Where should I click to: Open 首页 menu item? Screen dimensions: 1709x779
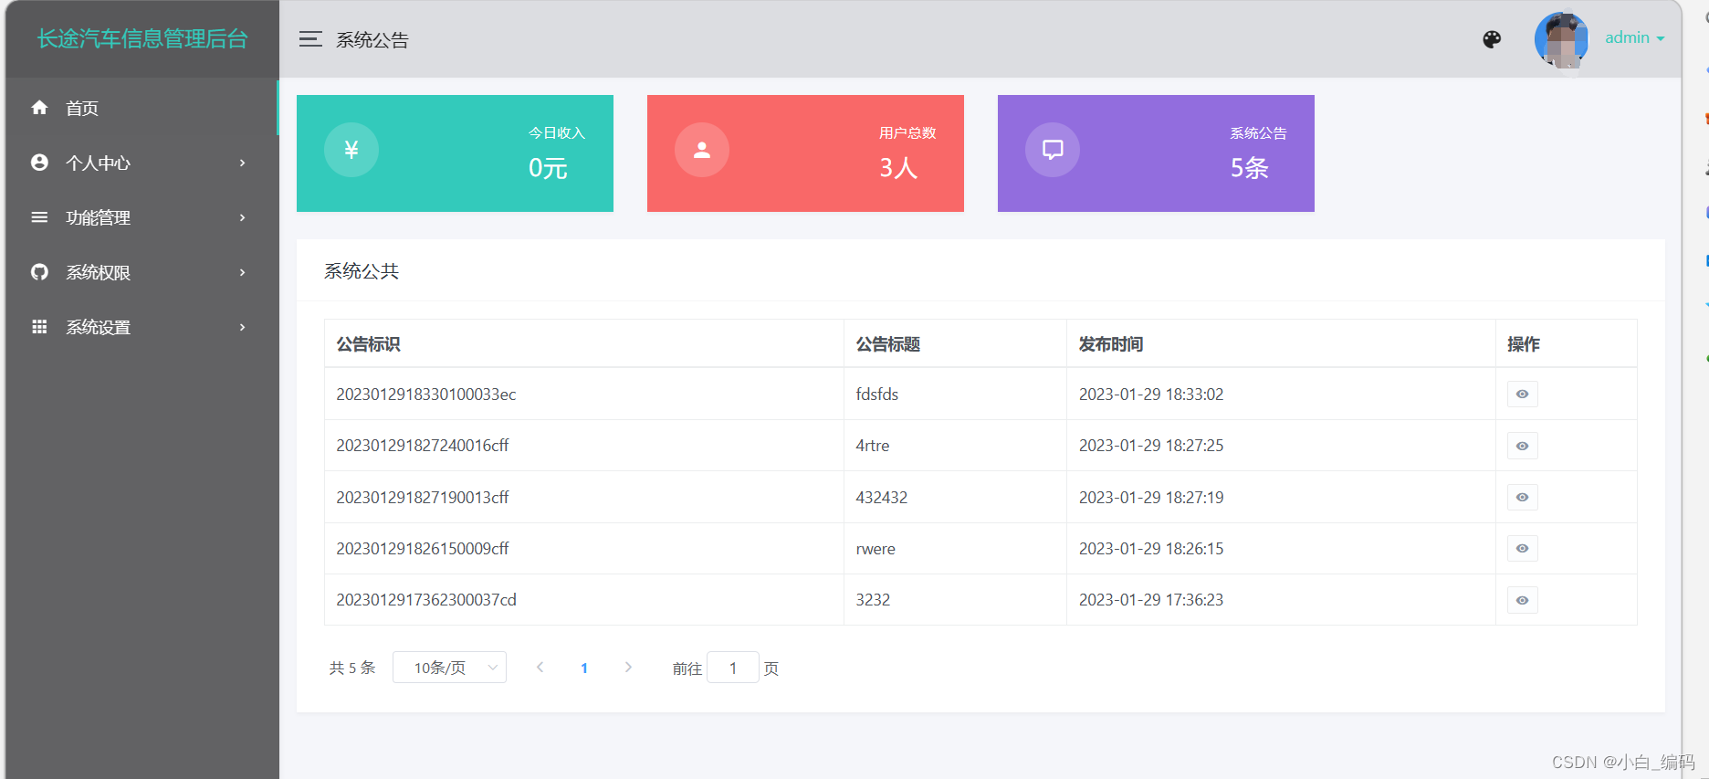point(142,108)
